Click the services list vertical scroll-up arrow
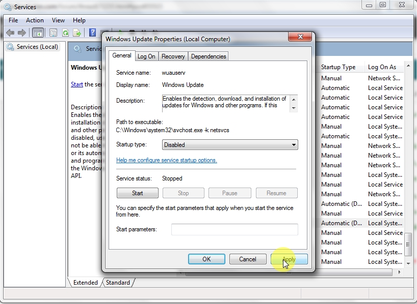Screen dimensions: 417x304 (408, 66)
